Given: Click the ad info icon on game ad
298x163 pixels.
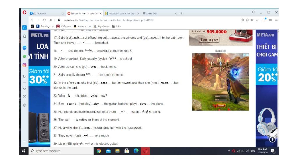Looking at the screenshot, I should [x=244, y=55].
